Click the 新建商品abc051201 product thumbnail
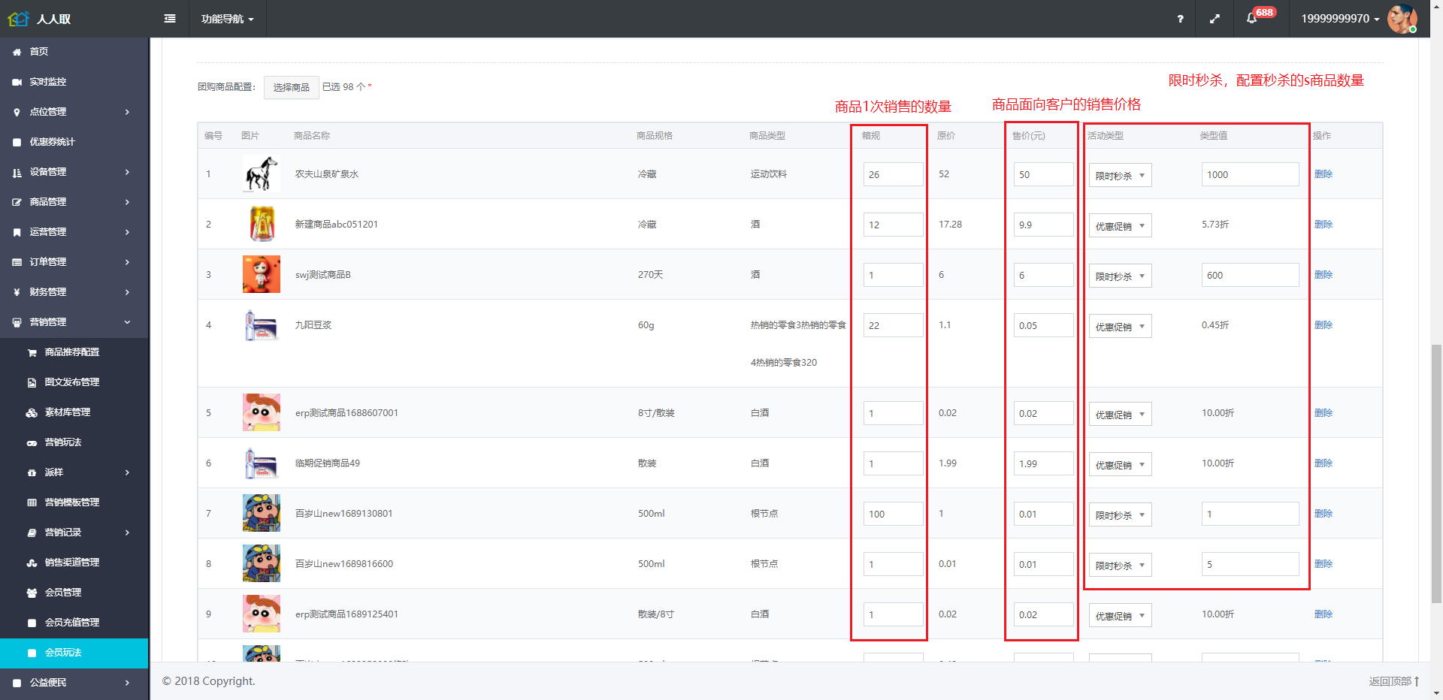 261,224
